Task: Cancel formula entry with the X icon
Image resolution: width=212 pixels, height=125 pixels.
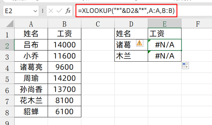Action: 51,11
